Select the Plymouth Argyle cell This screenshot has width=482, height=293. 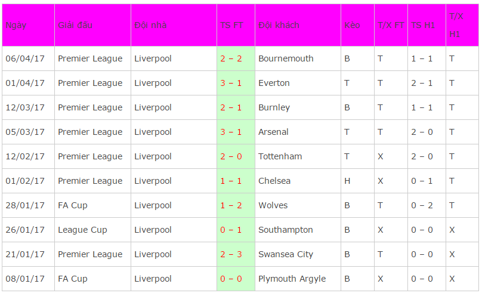pyautogui.click(x=298, y=279)
